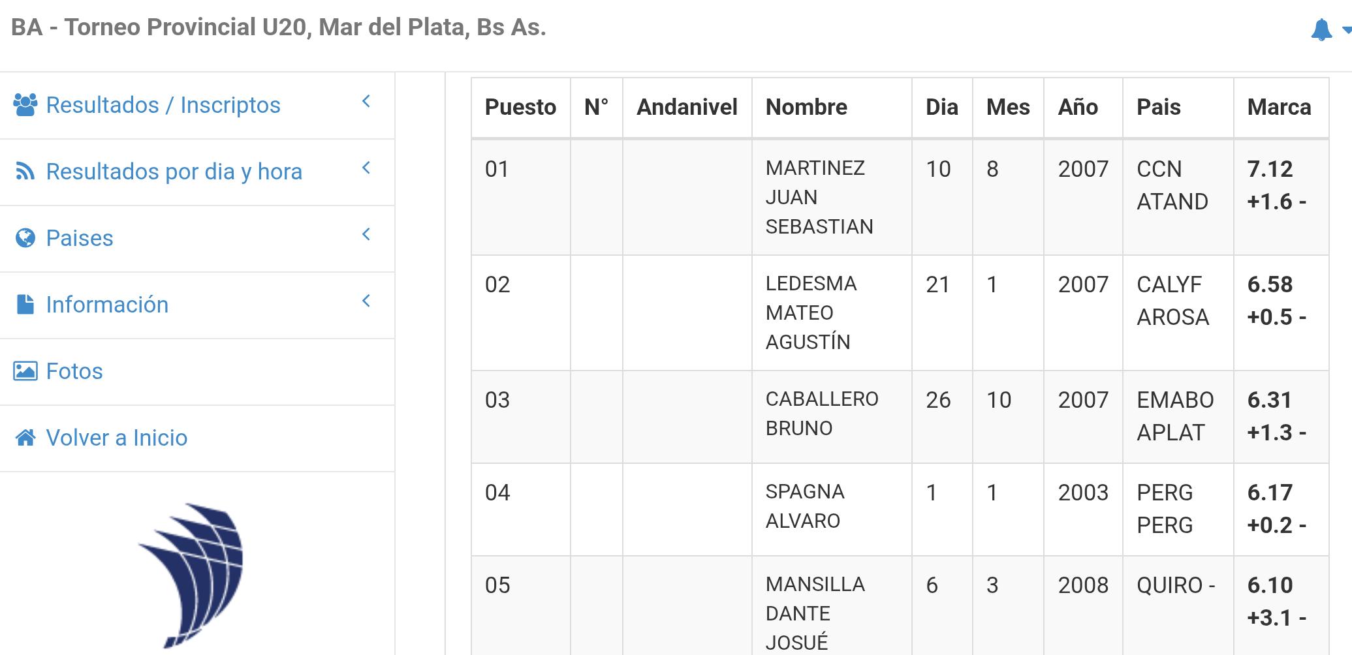Open the Paises menu entry
The height and width of the screenshot is (655, 1352).
pos(80,238)
